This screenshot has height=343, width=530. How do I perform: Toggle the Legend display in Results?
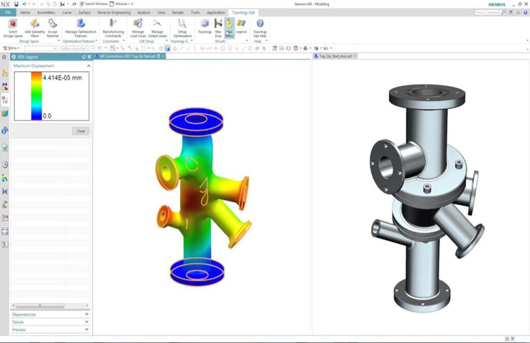point(241,26)
